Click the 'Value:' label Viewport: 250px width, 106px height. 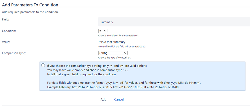pos(6,42)
